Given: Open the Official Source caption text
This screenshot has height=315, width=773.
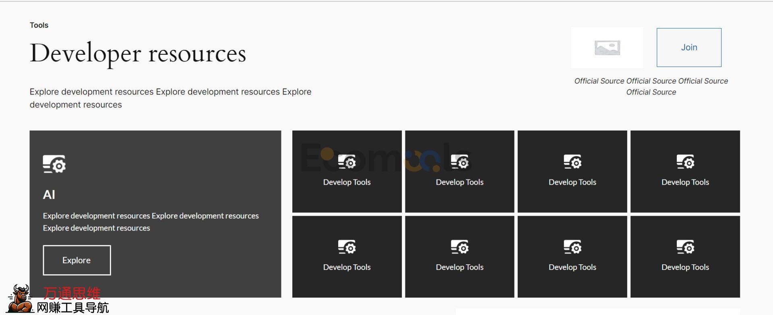Looking at the screenshot, I should tap(651, 86).
